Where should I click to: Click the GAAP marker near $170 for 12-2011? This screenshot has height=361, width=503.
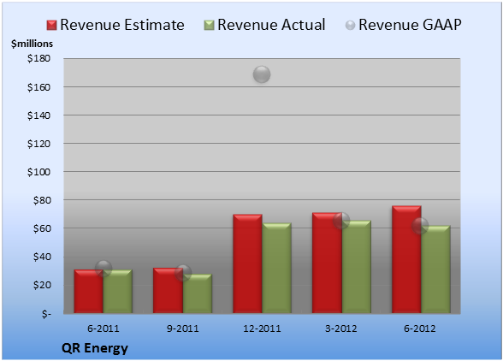[x=262, y=74]
